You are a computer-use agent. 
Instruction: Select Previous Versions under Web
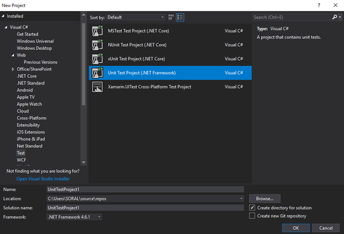41,62
